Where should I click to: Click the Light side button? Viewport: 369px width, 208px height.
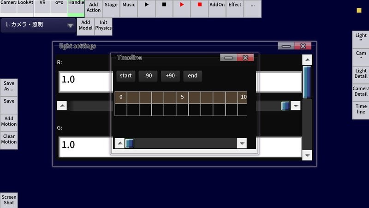(x=361, y=39)
